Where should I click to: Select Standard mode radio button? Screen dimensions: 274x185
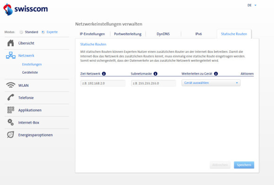point(21,32)
